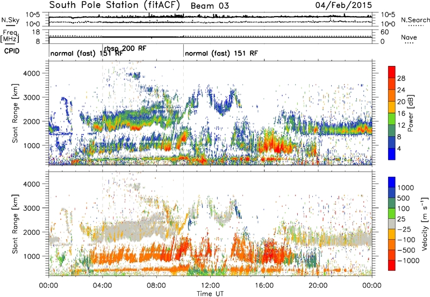This screenshot has height=297, width=430.
Task: Click the date '04/Feb/2015'
Action: point(343,5)
